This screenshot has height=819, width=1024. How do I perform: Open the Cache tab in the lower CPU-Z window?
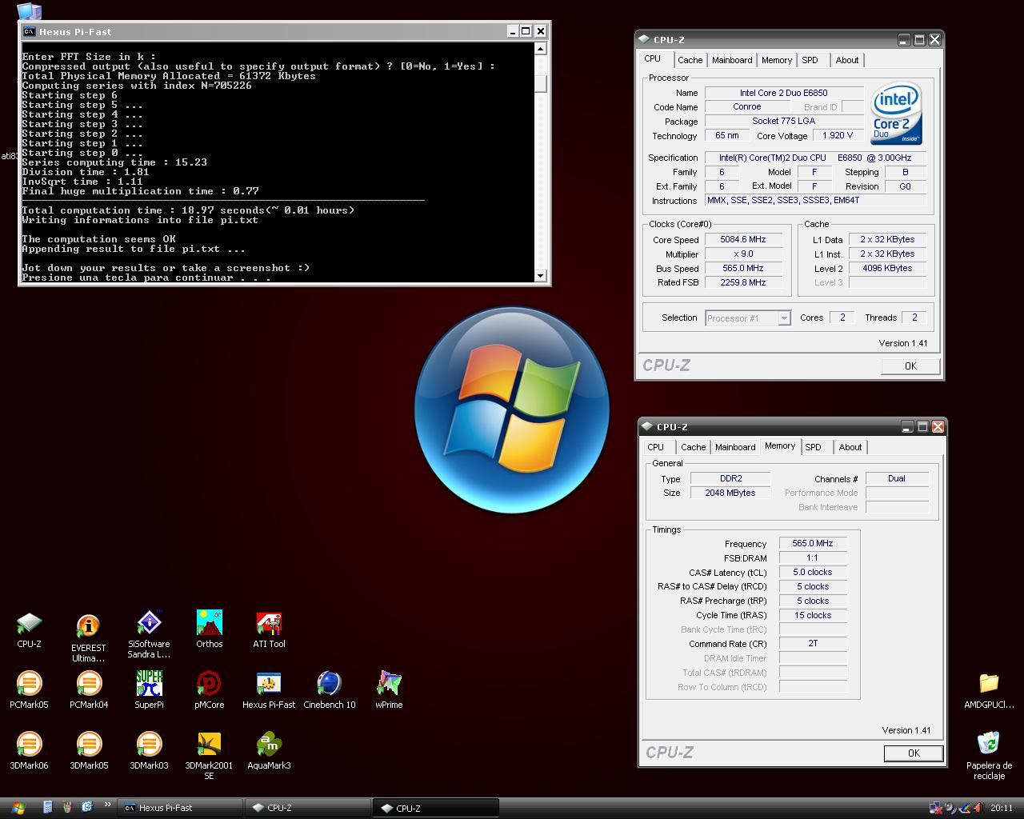[x=693, y=447]
